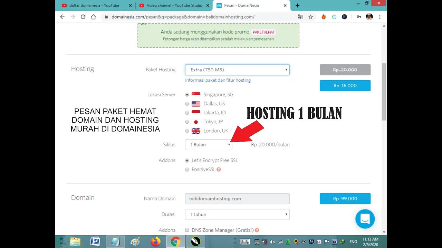Open the Paint app in taskbar

coord(135,241)
